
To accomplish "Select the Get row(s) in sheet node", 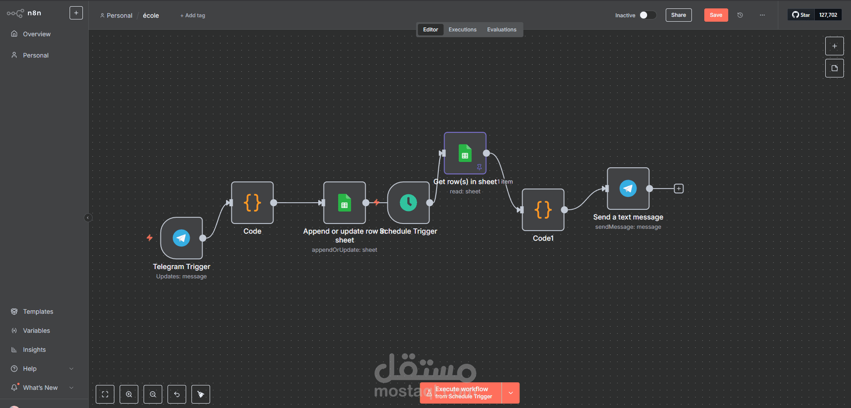I will 465,153.
